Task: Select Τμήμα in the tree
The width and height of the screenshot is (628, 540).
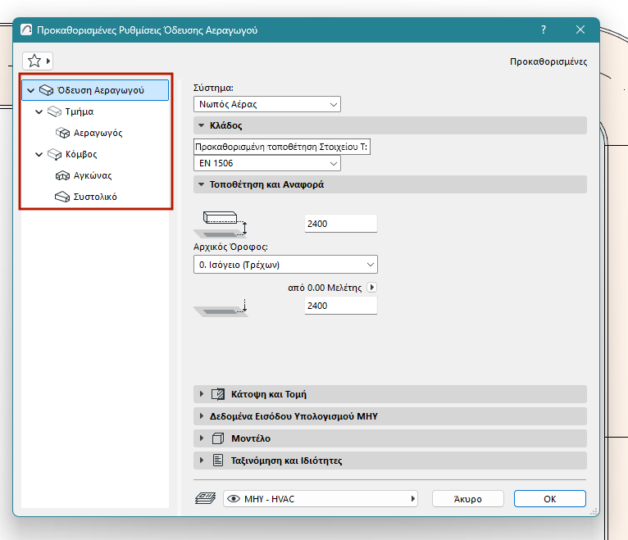Action: [x=80, y=111]
